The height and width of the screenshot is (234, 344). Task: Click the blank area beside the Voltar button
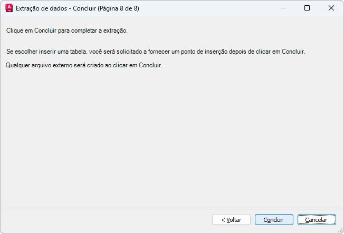[x=106, y=220]
